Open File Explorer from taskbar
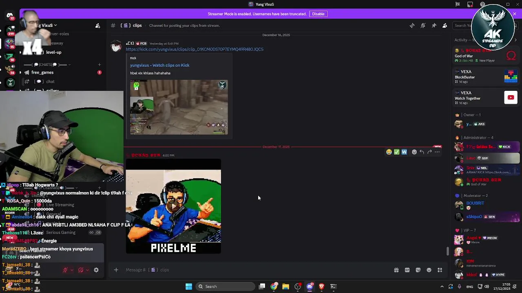522x293 pixels. coord(285,286)
